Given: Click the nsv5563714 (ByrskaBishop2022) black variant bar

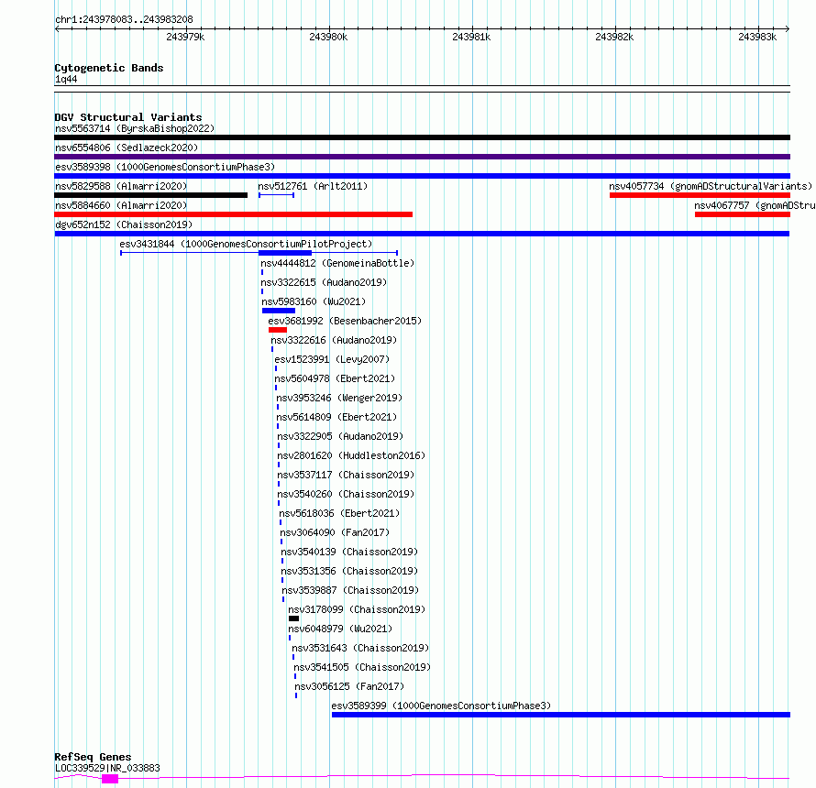Looking at the screenshot, I should pos(422,137).
